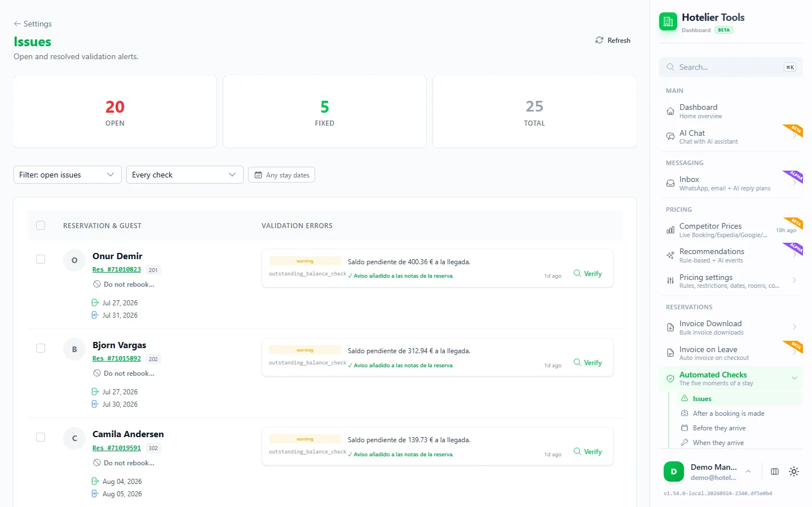Click the Issues warning triangle icon

pyautogui.click(x=685, y=398)
